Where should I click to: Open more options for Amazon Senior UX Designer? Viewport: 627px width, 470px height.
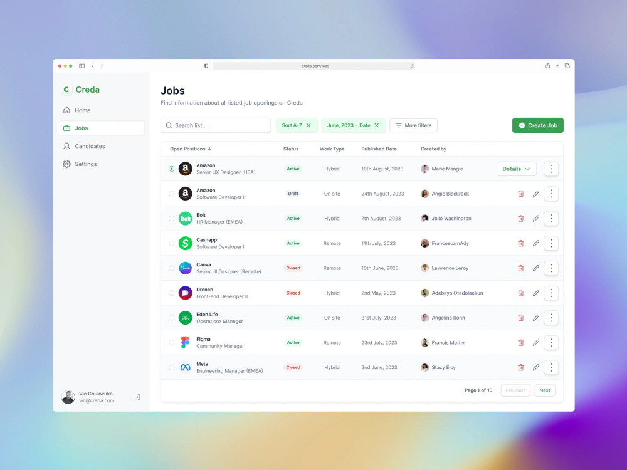[551, 169]
